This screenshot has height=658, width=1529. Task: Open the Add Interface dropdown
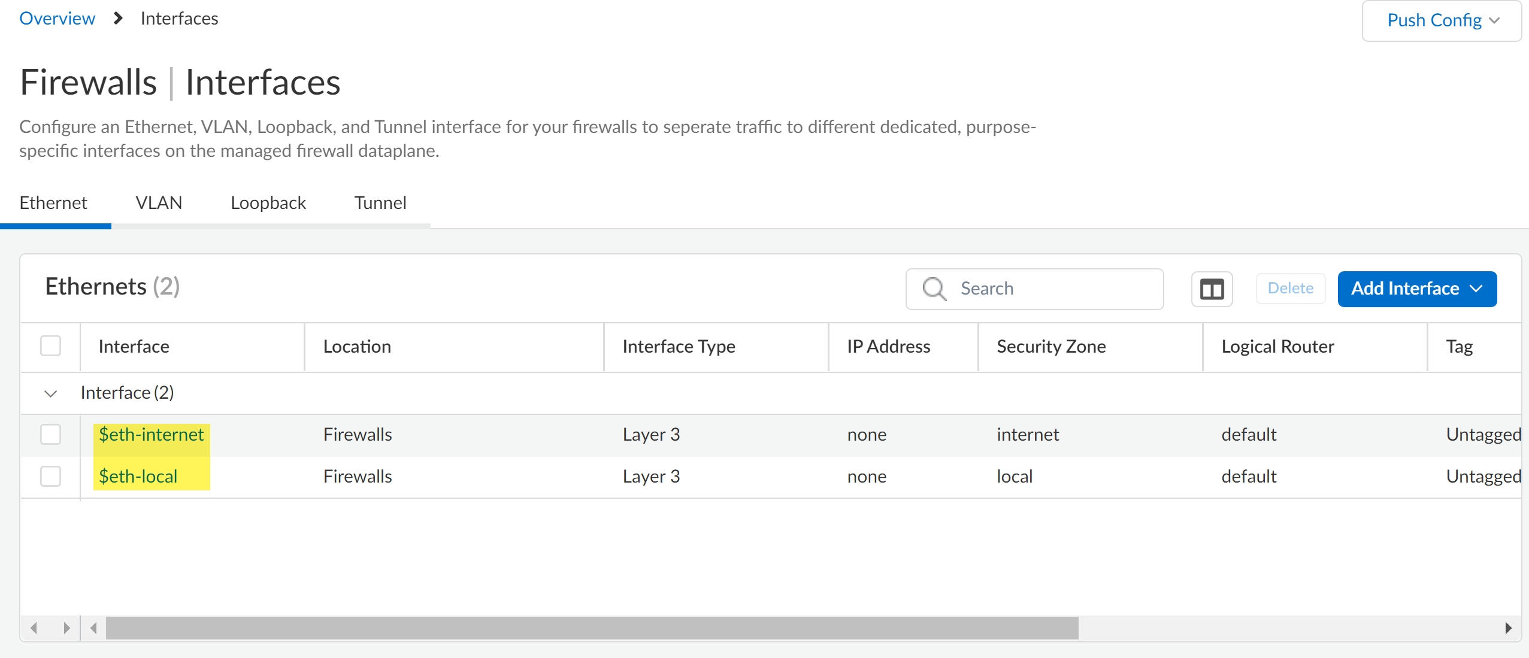(1416, 289)
